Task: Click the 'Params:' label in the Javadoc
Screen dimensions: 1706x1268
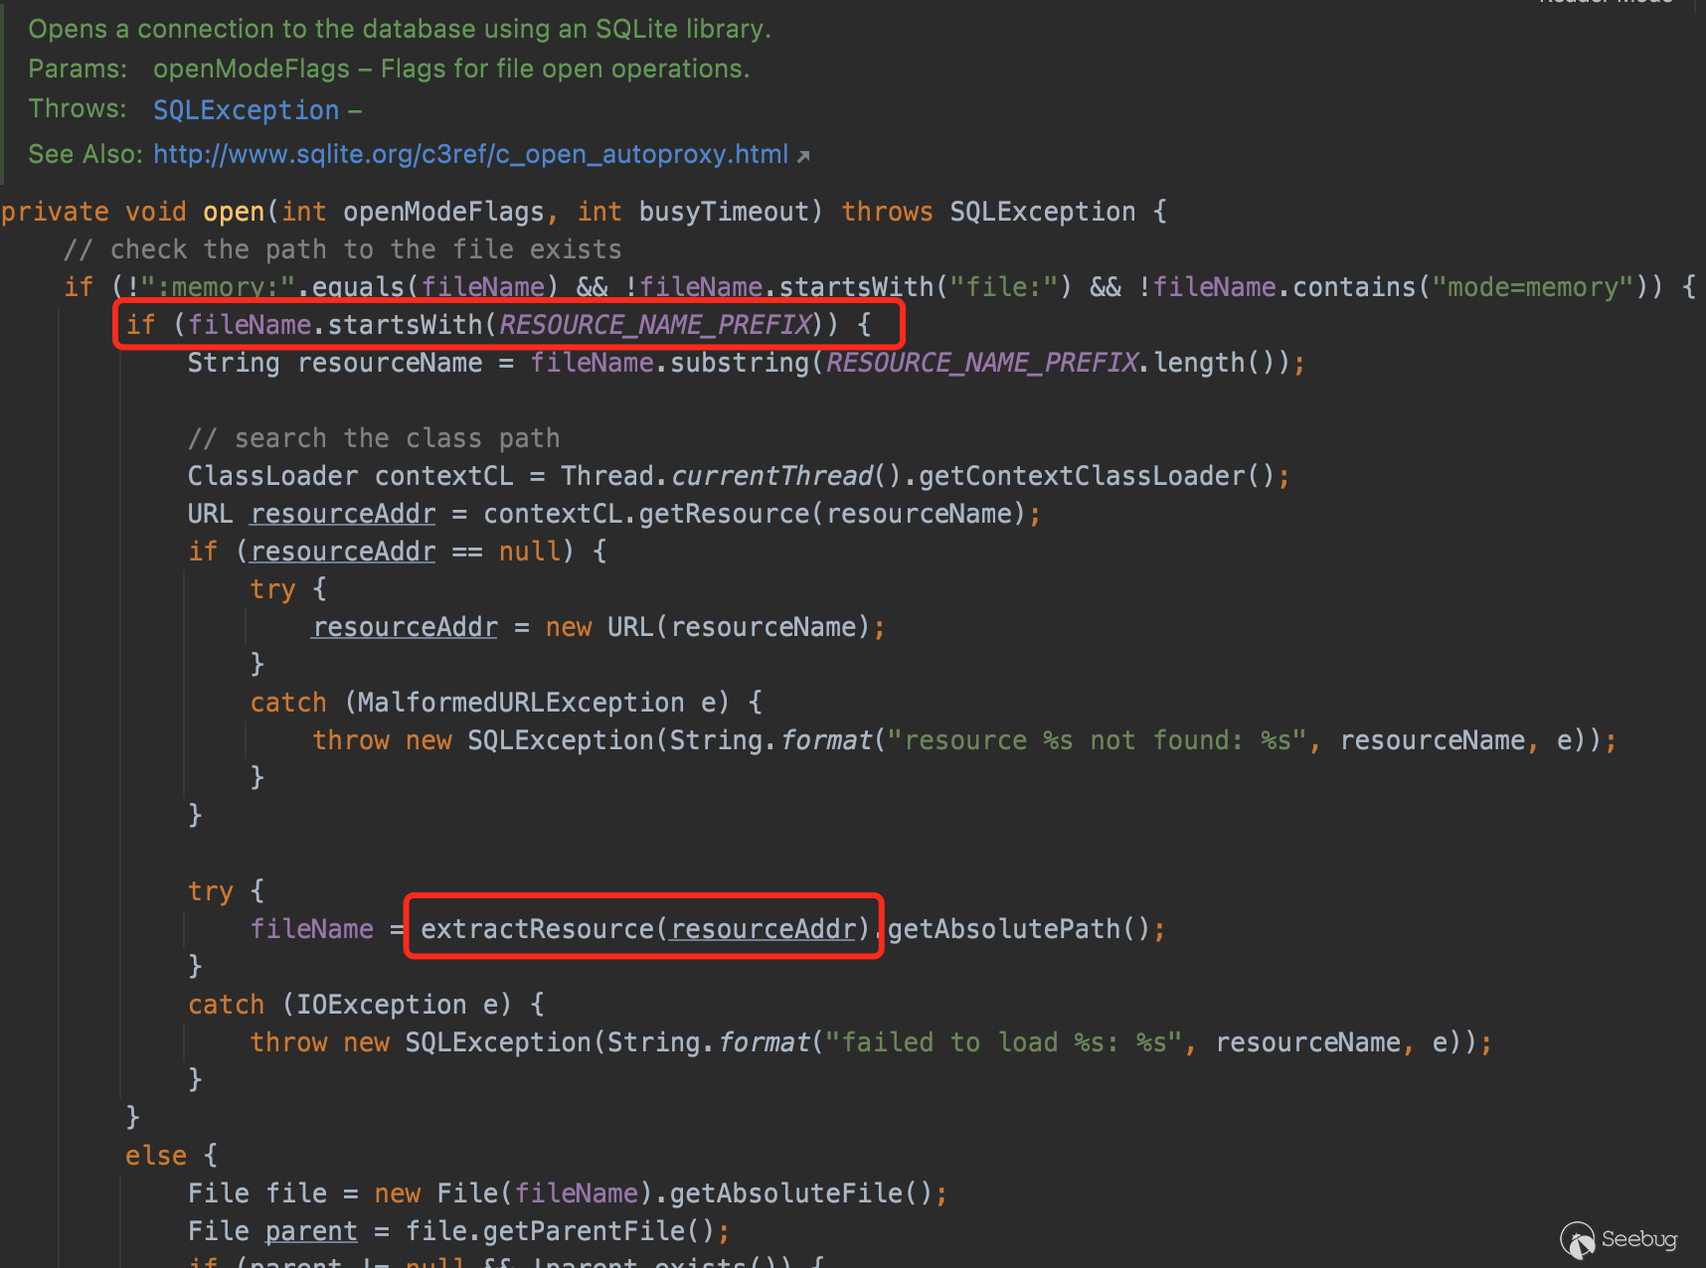Action: [78, 69]
